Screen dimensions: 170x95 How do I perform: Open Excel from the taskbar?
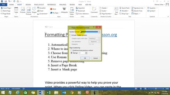tap(48, 93)
